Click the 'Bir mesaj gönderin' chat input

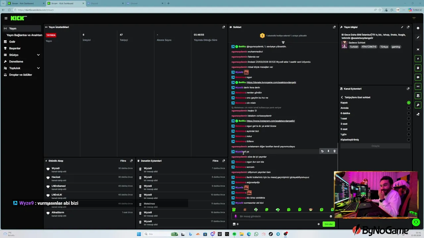pos(282,216)
